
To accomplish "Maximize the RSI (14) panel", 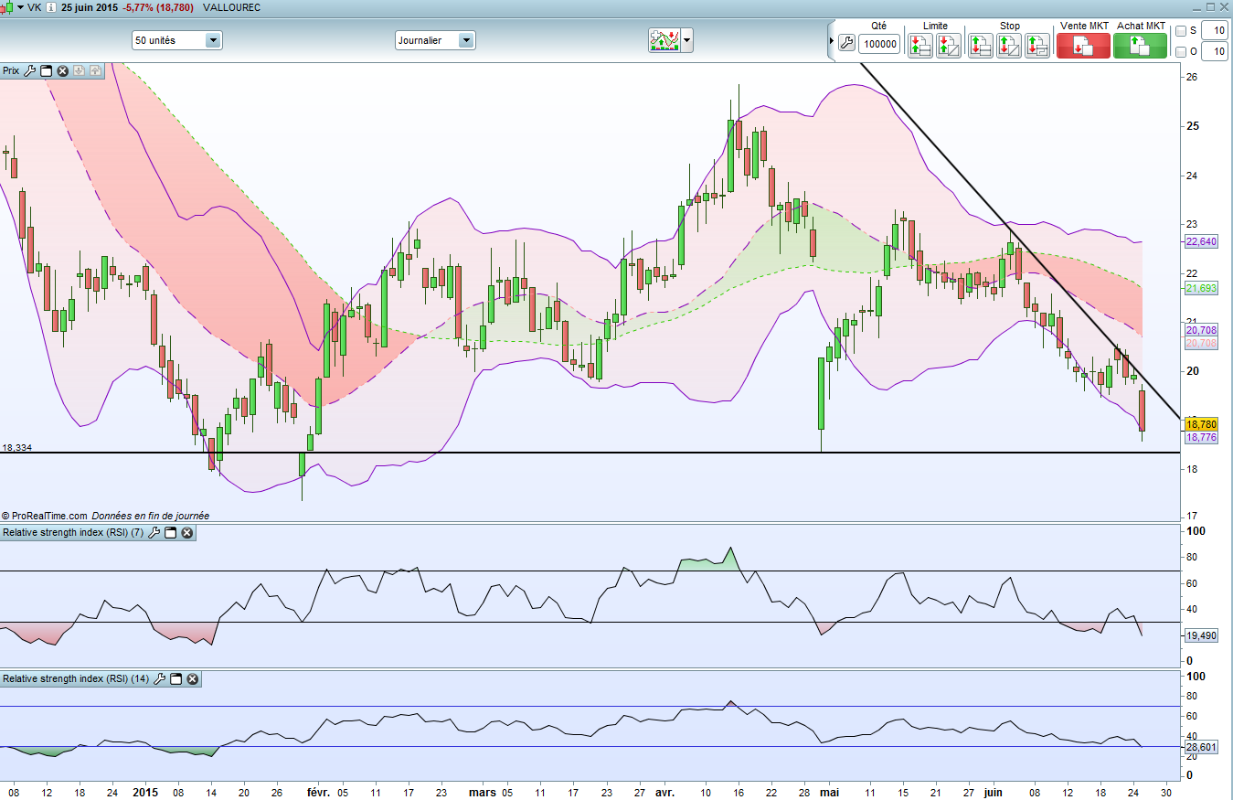I will [x=176, y=679].
